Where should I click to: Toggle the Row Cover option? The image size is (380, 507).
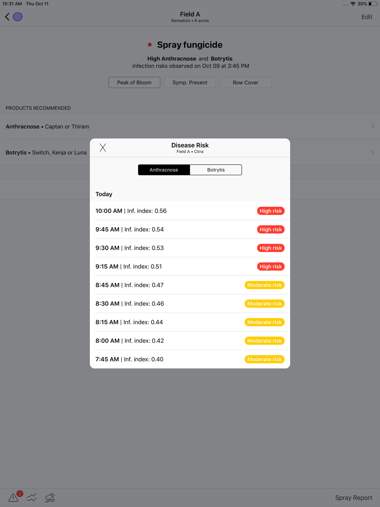245,82
